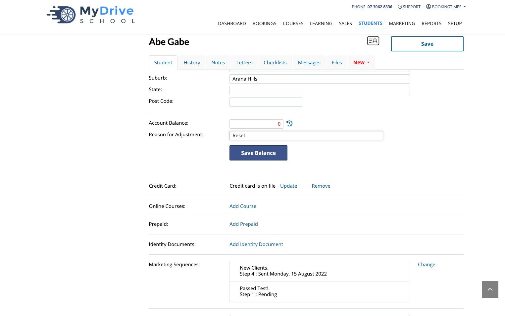
Task: Click the Post Code input field
Action: coord(266,102)
